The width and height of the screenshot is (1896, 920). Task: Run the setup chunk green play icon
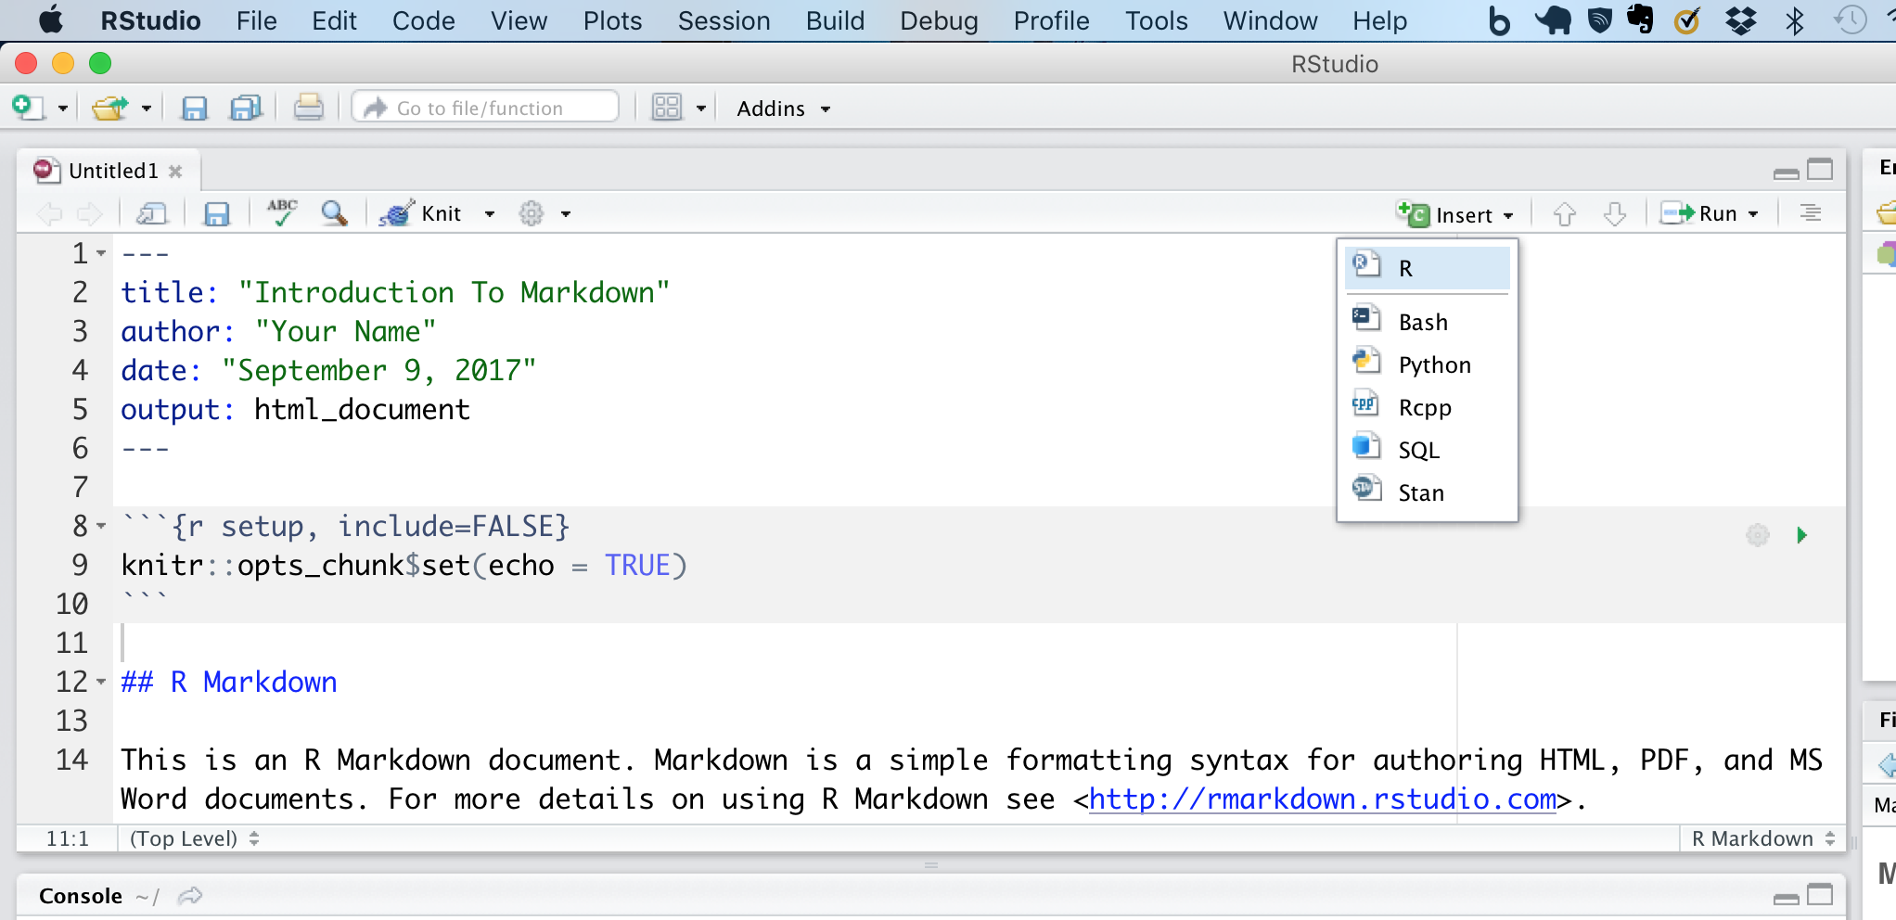pos(1801,535)
